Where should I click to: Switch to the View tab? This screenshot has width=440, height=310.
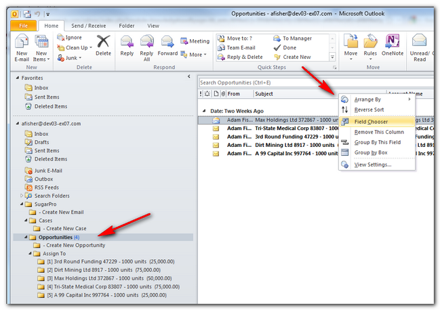pyautogui.click(x=153, y=26)
